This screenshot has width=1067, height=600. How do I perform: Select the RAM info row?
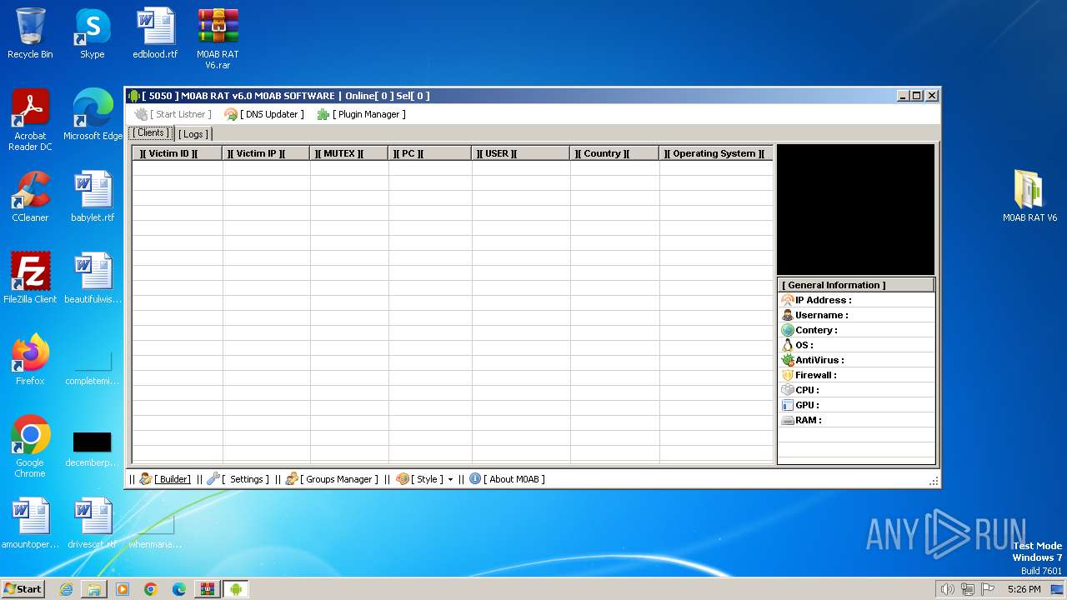856,420
